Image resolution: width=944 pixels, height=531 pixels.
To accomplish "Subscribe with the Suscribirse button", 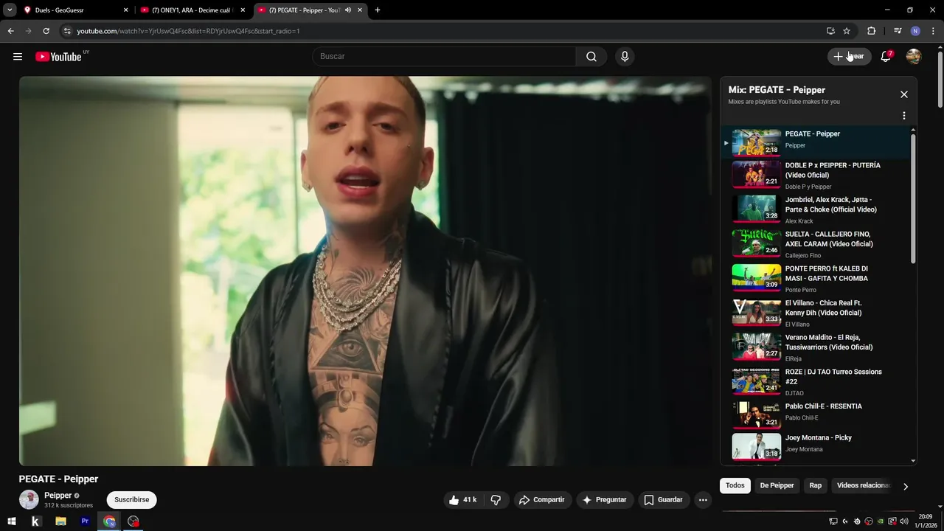I will [x=132, y=500].
